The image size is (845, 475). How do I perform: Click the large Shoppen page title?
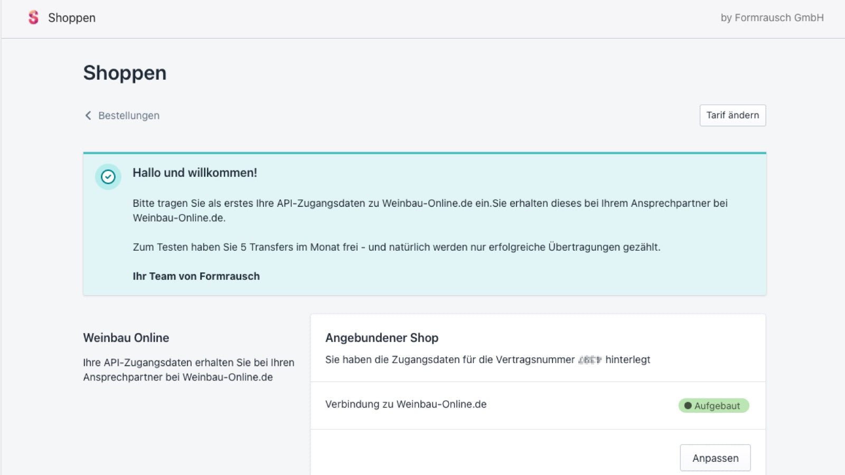click(125, 73)
